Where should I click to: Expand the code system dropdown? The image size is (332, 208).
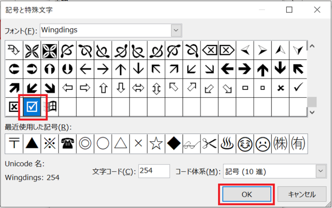[320, 171]
